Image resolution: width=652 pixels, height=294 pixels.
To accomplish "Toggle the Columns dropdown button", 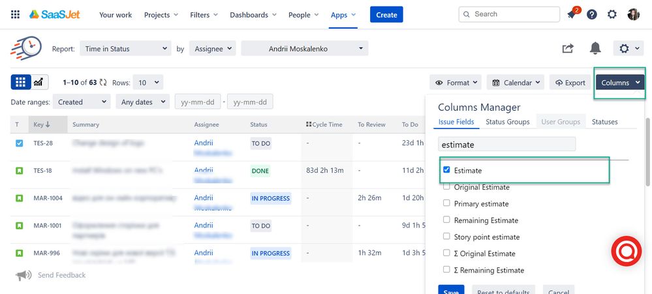I will click(620, 82).
